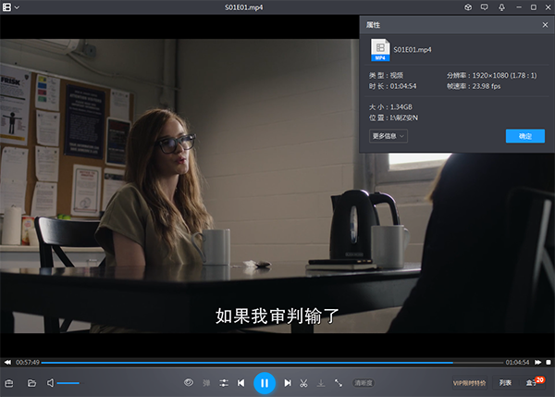Toggle the pin-on-top icon in title bar
Viewport: 555px width, 397px height.
501,7
